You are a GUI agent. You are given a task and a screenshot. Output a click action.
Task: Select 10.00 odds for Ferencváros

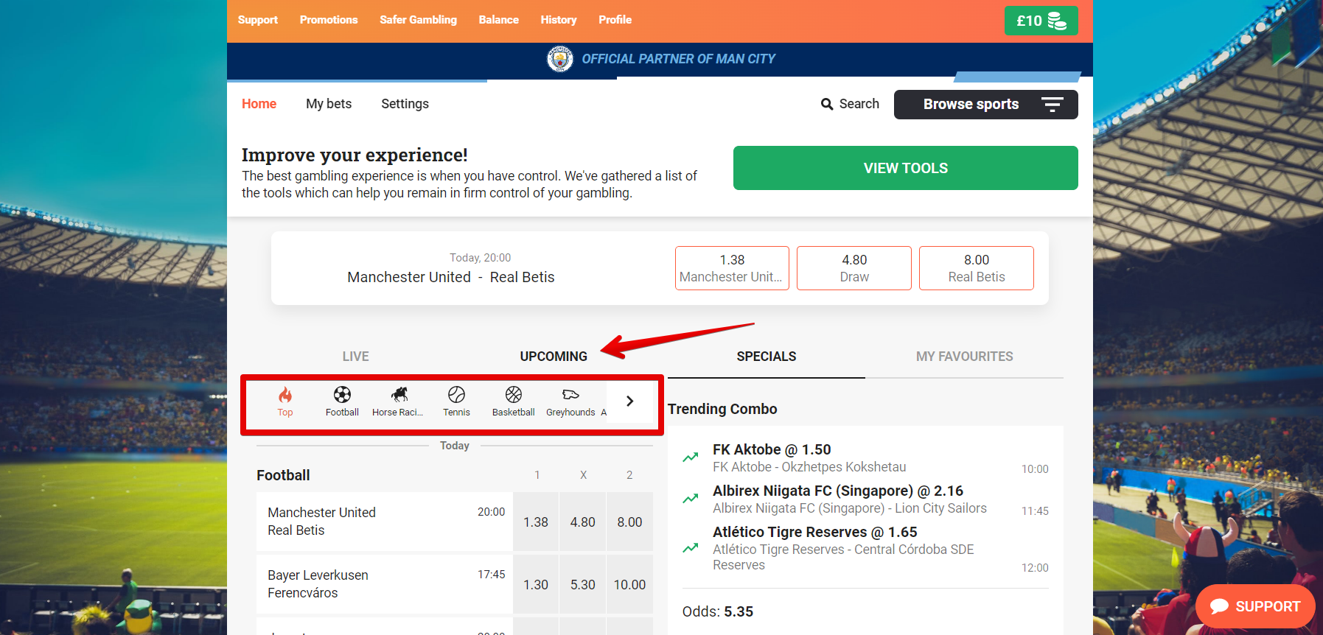coord(629,584)
